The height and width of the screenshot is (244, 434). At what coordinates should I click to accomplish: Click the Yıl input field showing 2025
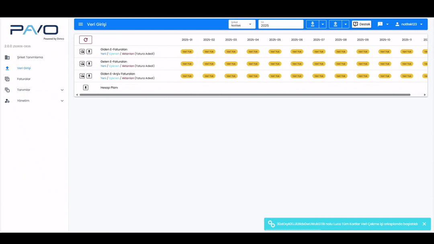tap(280, 25)
